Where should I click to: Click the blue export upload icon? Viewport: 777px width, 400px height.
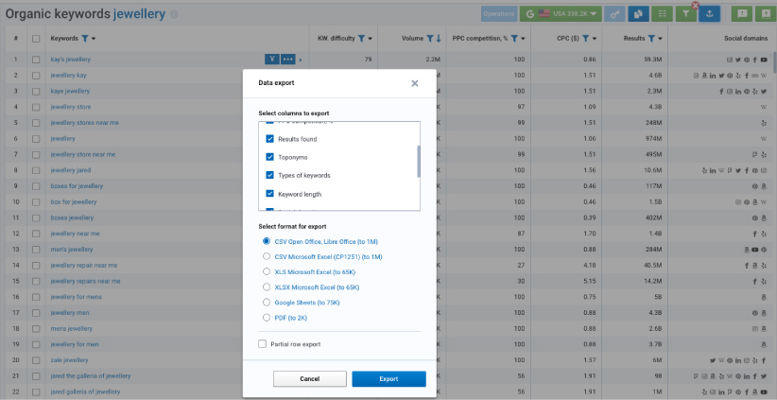[x=709, y=14]
